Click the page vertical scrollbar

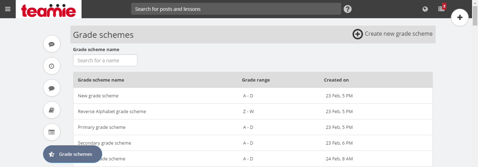click(x=475, y=83)
